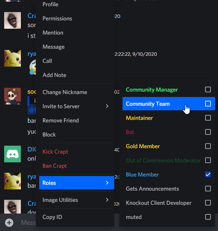Expand the Image Utilities submenu
The width and height of the screenshot is (218, 231).
point(77,200)
